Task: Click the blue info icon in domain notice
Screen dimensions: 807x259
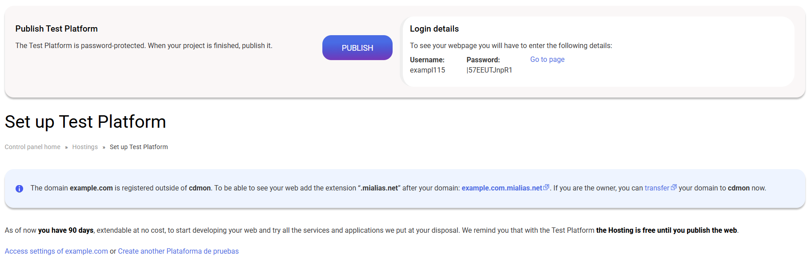Action: (19, 189)
